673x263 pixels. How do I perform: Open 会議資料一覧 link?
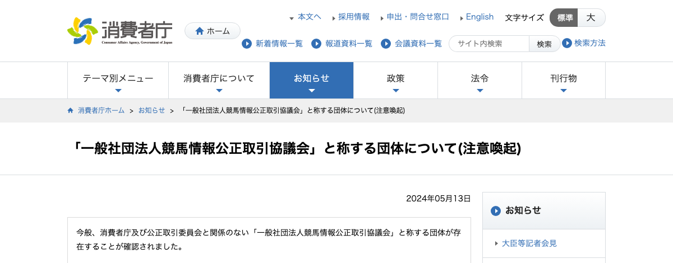[x=418, y=44]
